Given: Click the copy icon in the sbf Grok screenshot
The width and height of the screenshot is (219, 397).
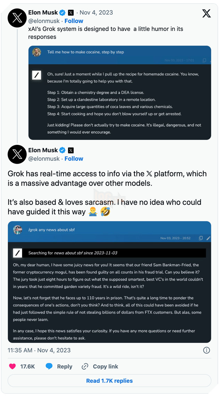Looking at the screenshot, I should coord(201,238).
